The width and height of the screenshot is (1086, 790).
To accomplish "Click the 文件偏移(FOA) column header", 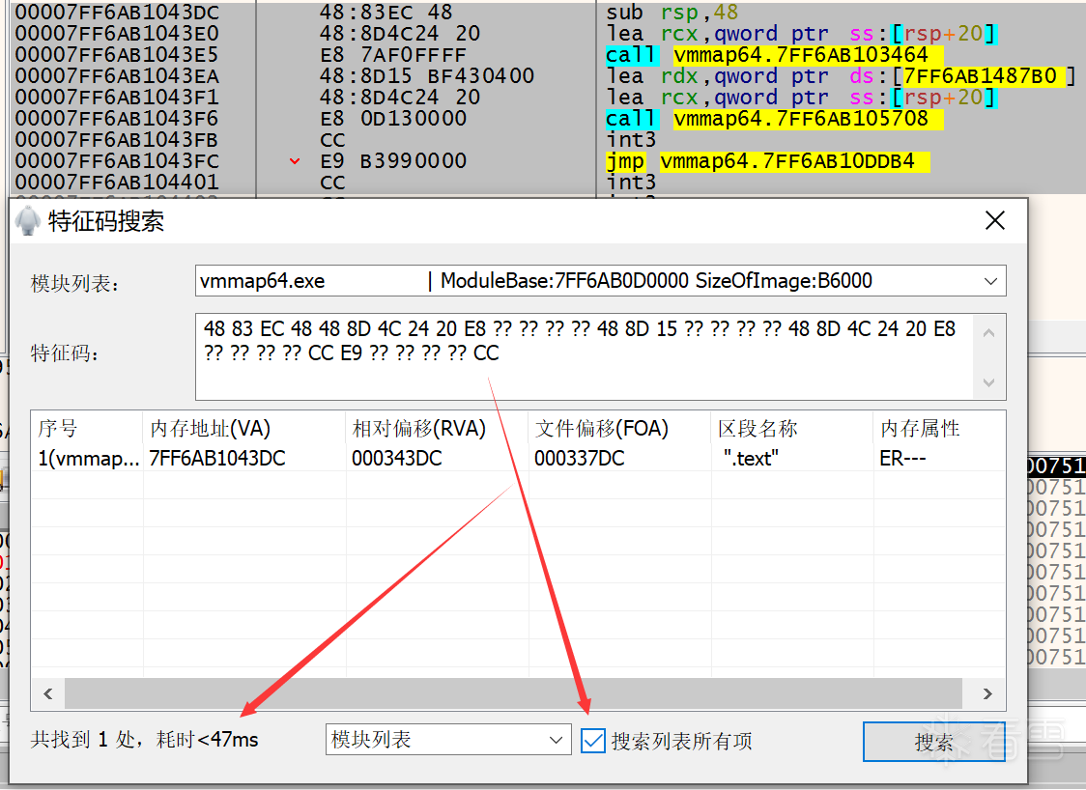I will [619, 429].
